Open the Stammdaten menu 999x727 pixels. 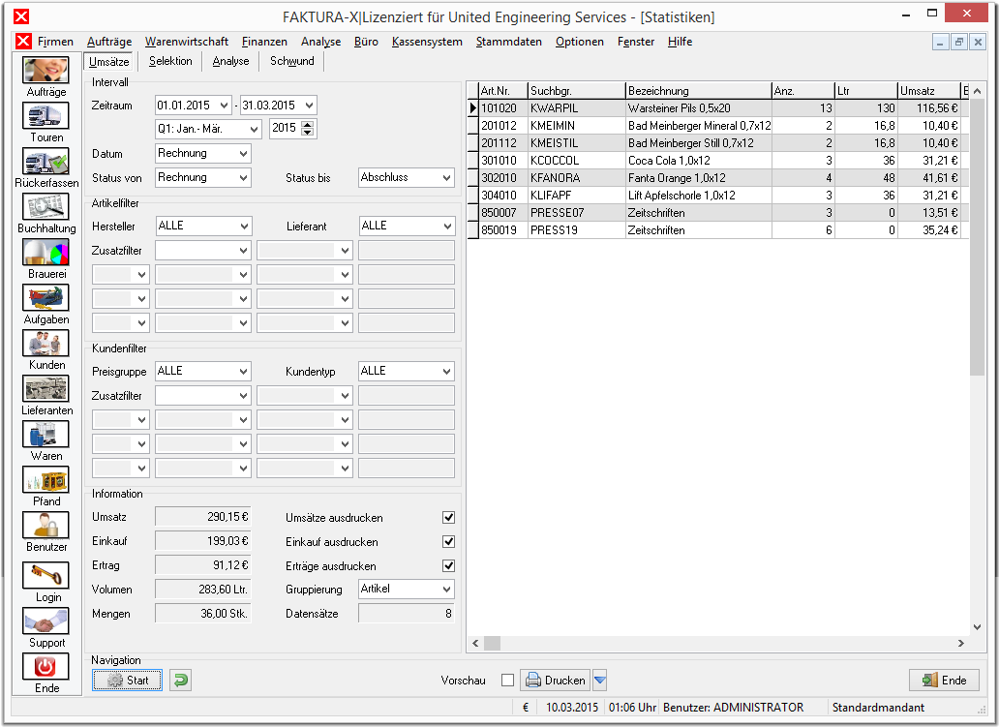(x=508, y=42)
